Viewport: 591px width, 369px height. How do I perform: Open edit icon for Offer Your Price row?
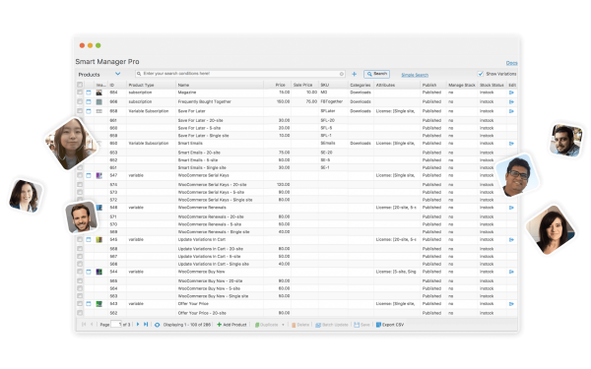[x=511, y=304]
